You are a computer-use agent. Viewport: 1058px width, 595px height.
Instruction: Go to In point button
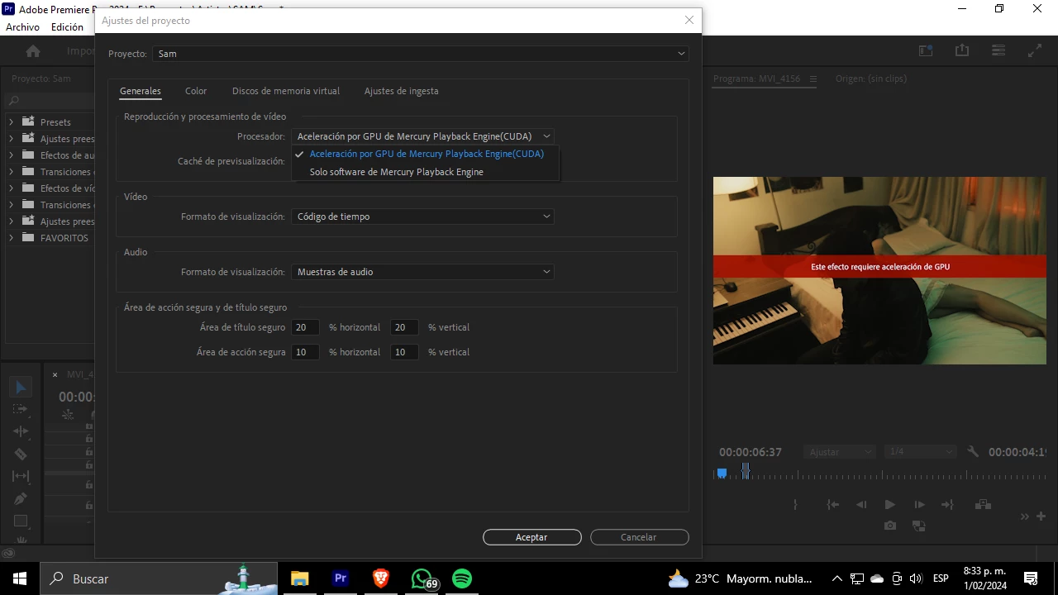(x=833, y=504)
